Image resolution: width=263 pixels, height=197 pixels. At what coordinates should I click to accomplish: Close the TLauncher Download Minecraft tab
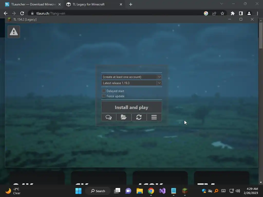pos(60,4)
